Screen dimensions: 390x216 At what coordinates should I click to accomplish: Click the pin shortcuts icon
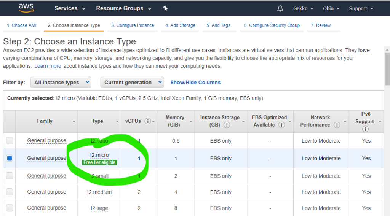165,8
